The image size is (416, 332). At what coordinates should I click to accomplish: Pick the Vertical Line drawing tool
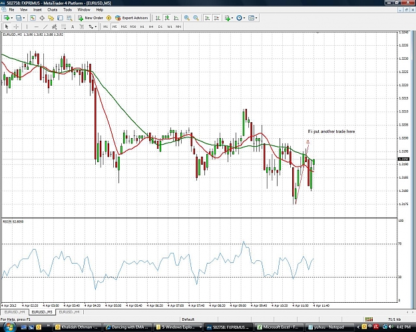(x=27, y=27)
